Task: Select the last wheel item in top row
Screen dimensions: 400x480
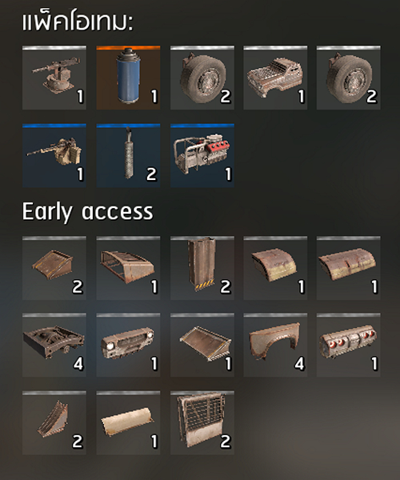Action: coord(349,78)
